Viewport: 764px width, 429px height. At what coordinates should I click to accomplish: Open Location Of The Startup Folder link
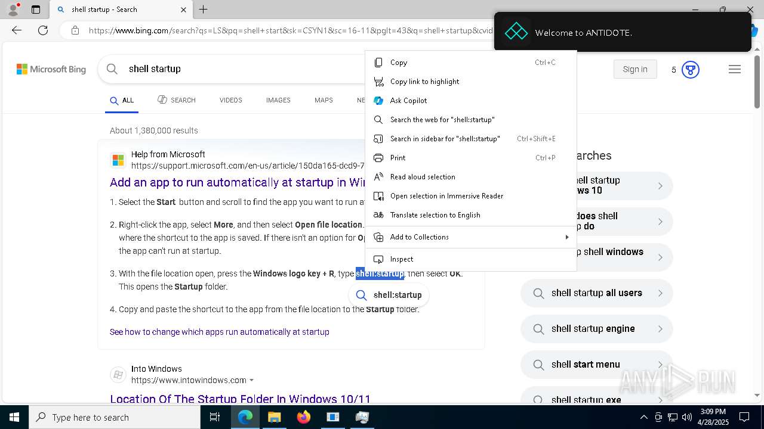pos(240,399)
